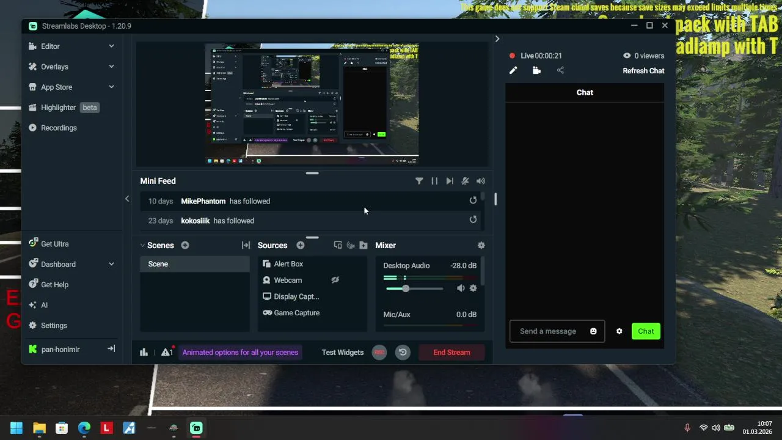The height and width of the screenshot is (440, 782).
Task: Skip the current alert in Mini Feed
Action: [x=450, y=181]
